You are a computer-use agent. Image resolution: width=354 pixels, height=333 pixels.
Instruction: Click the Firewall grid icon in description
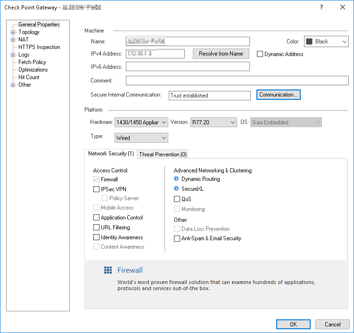click(x=108, y=270)
